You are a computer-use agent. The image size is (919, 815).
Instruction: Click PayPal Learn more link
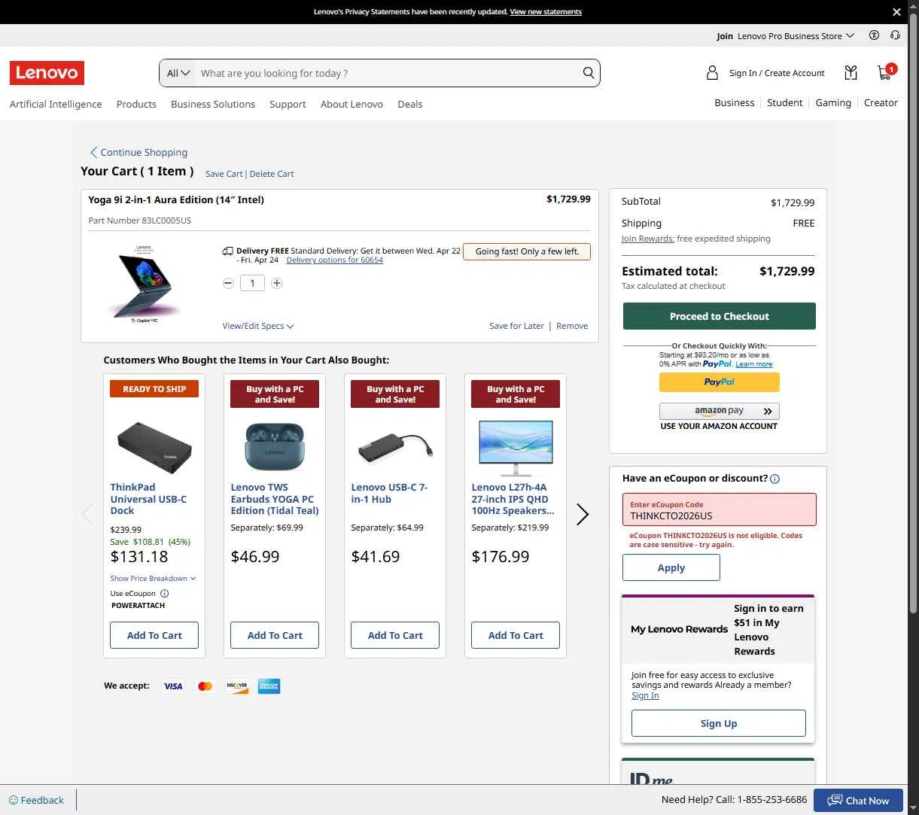[753, 364]
